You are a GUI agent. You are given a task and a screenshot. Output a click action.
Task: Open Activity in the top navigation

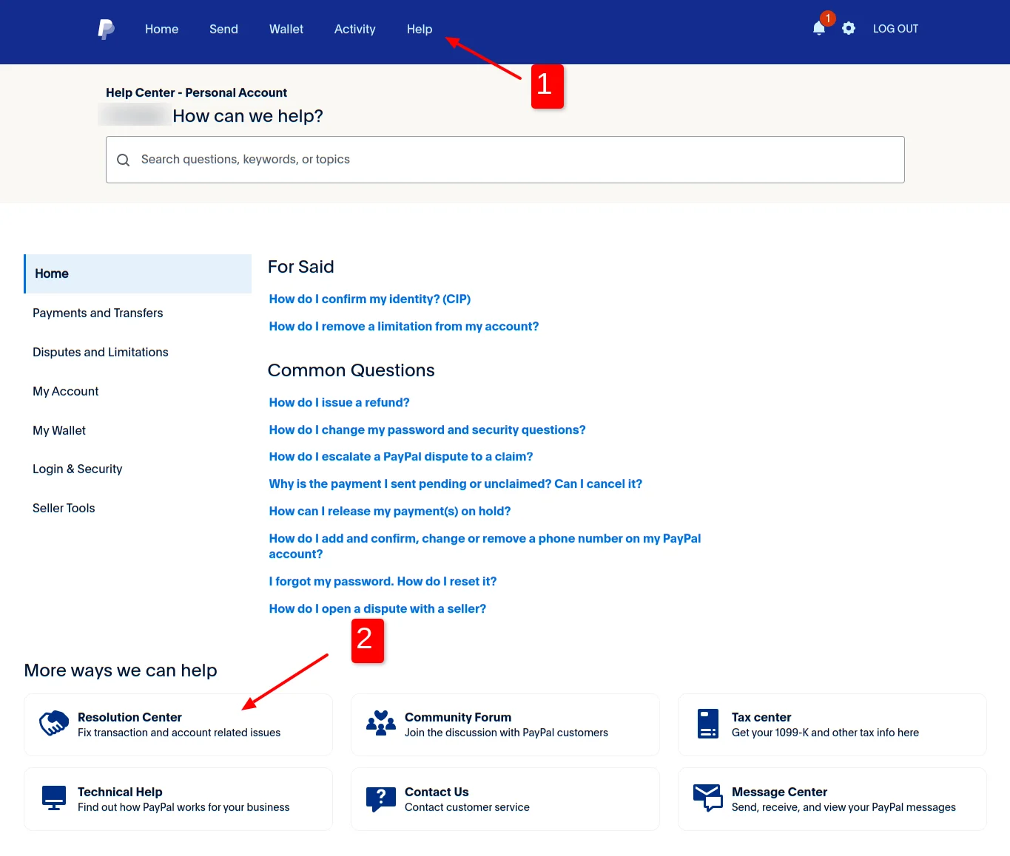point(355,29)
